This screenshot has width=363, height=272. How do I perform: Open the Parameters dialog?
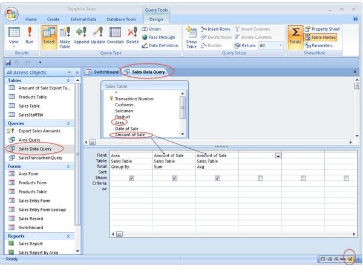pyautogui.click(x=319, y=45)
